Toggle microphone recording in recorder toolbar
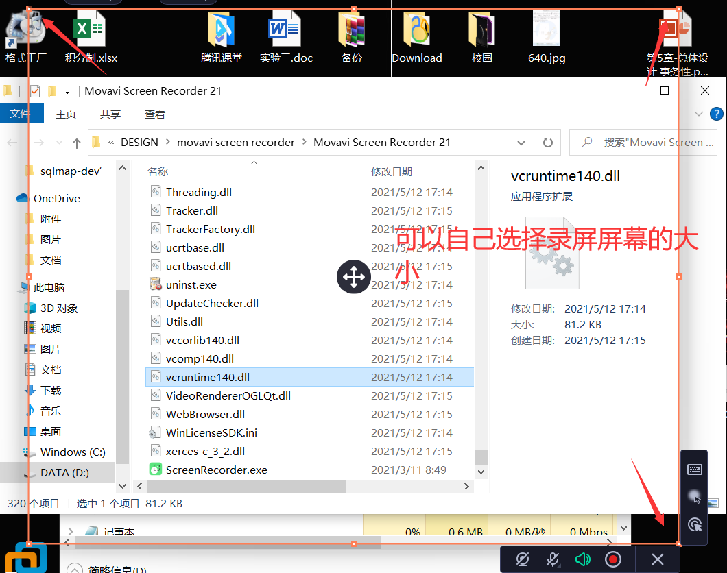Viewport: 727px width, 573px height. coord(553,559)
